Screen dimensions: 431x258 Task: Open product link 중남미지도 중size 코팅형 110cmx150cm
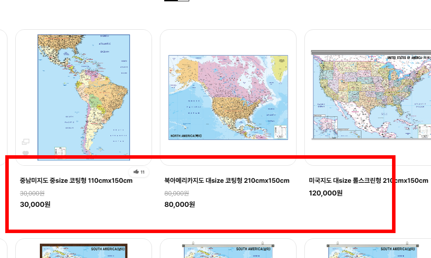coord(76,181)
